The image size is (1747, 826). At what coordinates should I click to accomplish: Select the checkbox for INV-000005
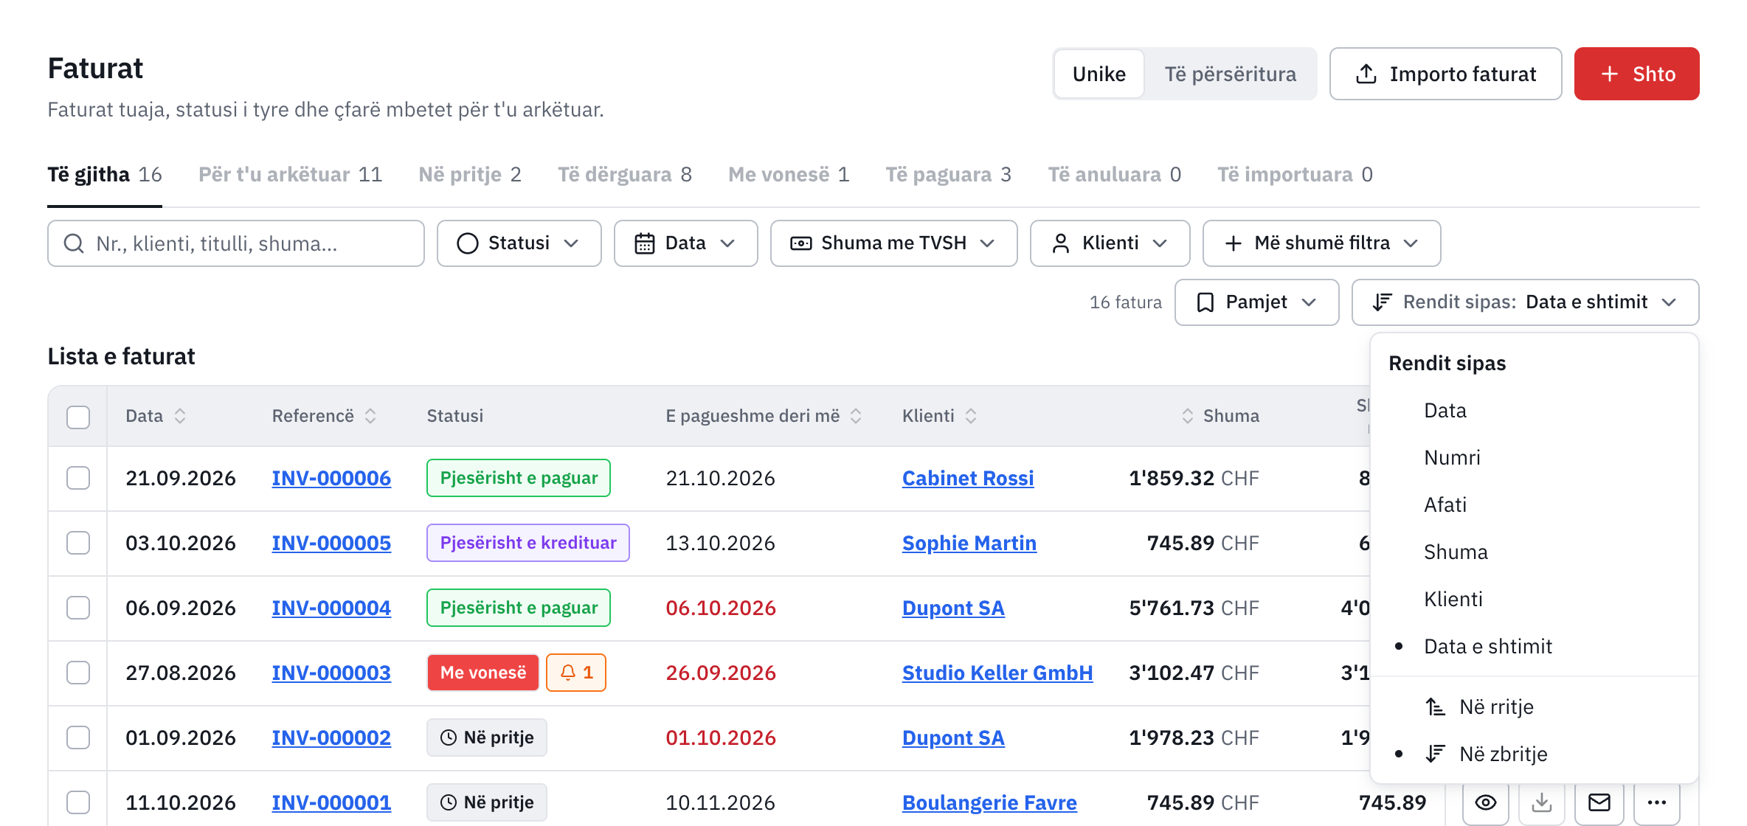click(78, 543)
